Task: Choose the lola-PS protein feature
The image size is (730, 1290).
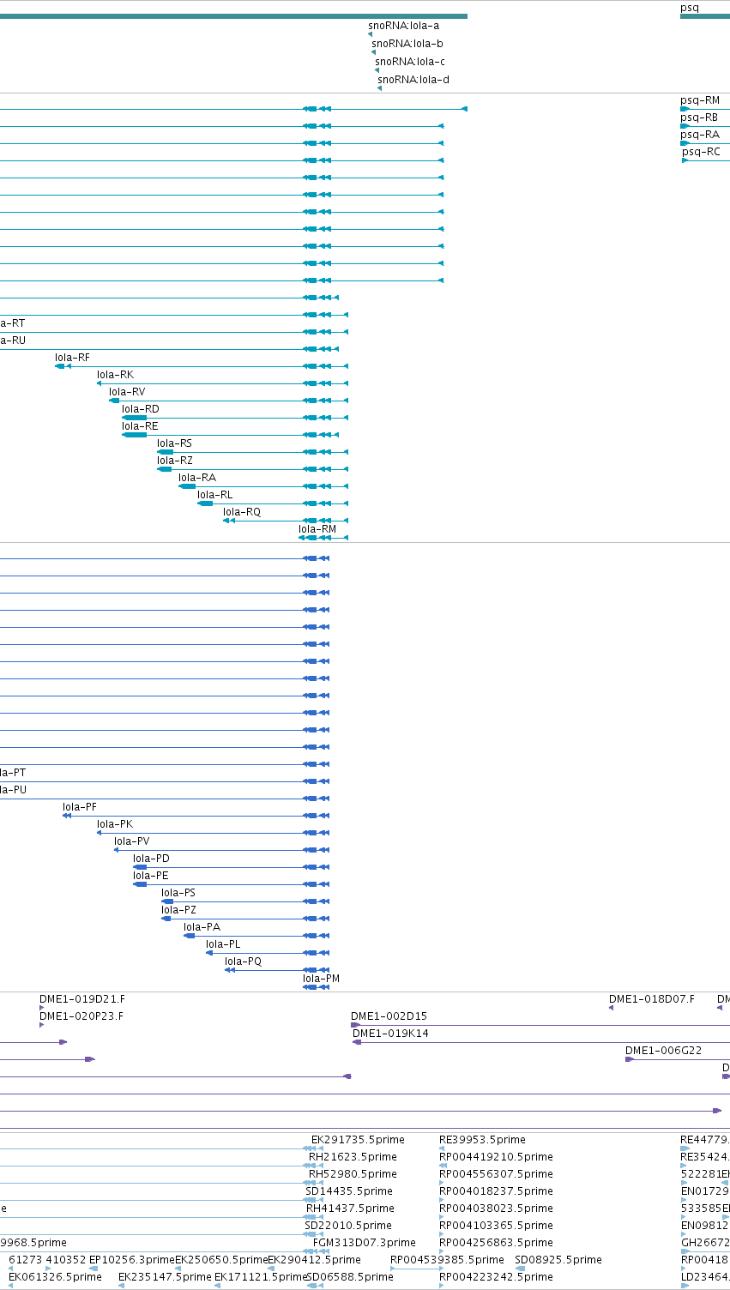Action: [178, 893]
